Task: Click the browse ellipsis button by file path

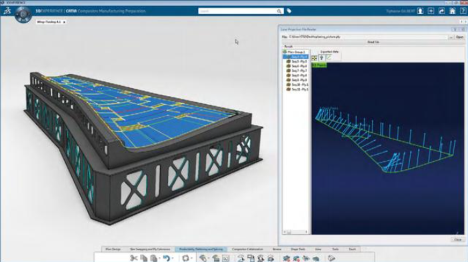Action: click(451, 37)
